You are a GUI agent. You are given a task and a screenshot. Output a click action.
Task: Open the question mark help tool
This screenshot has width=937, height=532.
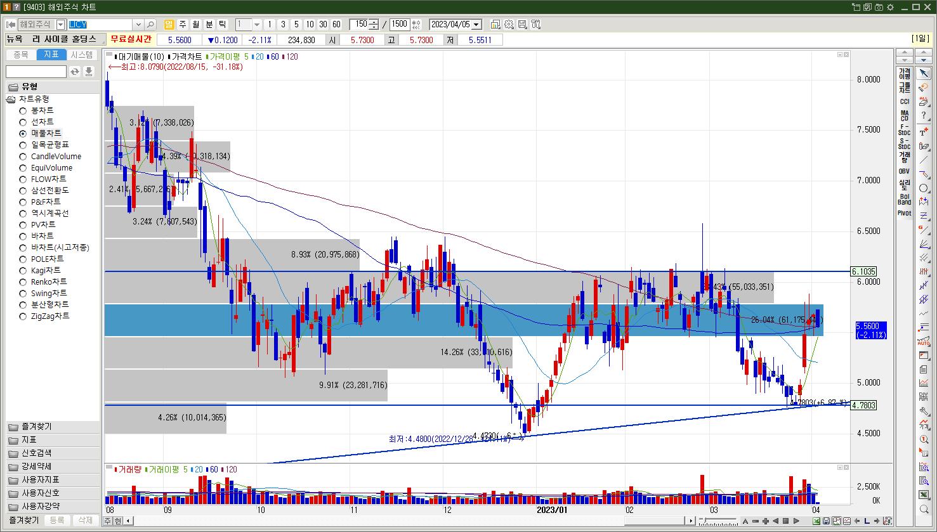(x=924, y=115)
